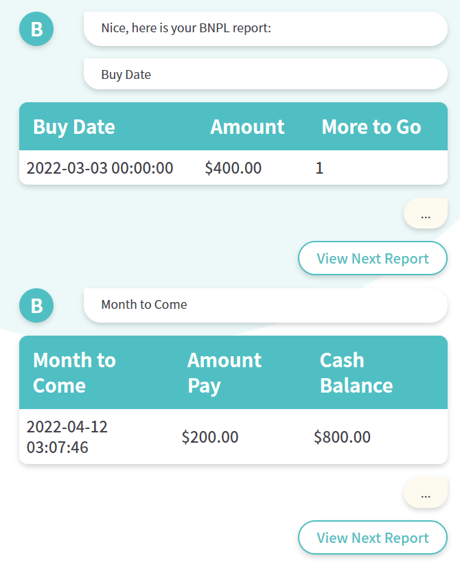Select the $200.00 Amount Pay cell
This screenshot has height=569, width=460.
point(210,437)
